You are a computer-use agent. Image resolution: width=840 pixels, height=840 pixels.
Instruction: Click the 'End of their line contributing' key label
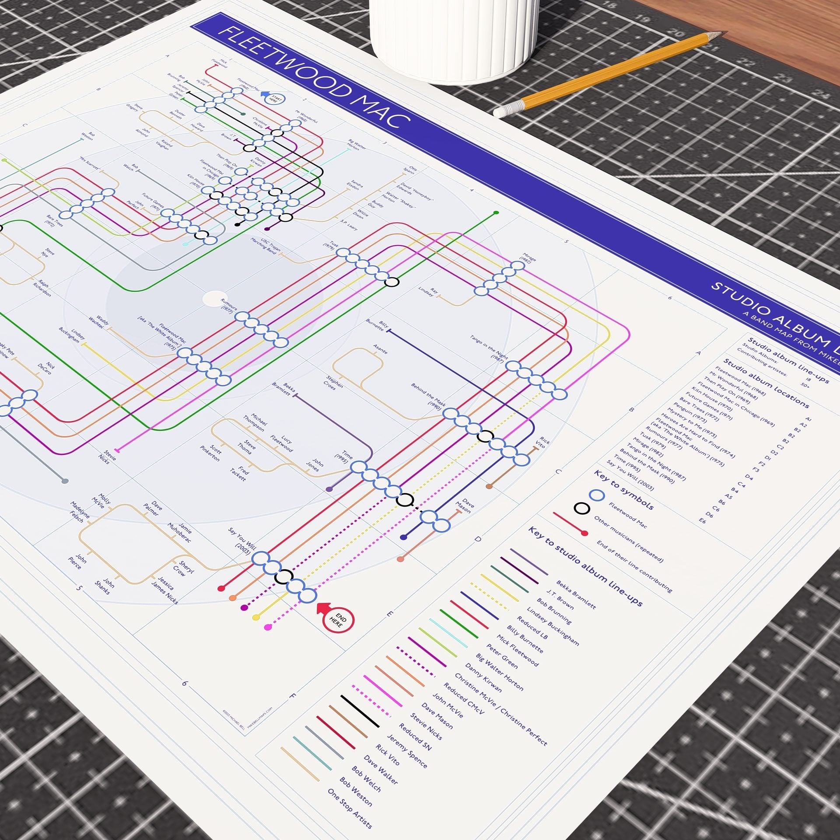pos(634,566)
